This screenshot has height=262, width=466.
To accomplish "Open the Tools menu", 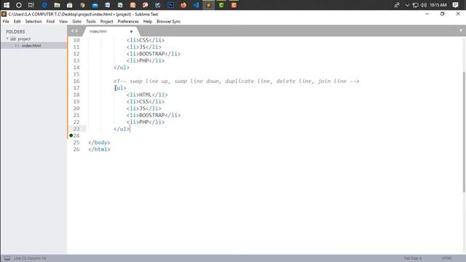I will pyautogui.click(x=90, y=21).
